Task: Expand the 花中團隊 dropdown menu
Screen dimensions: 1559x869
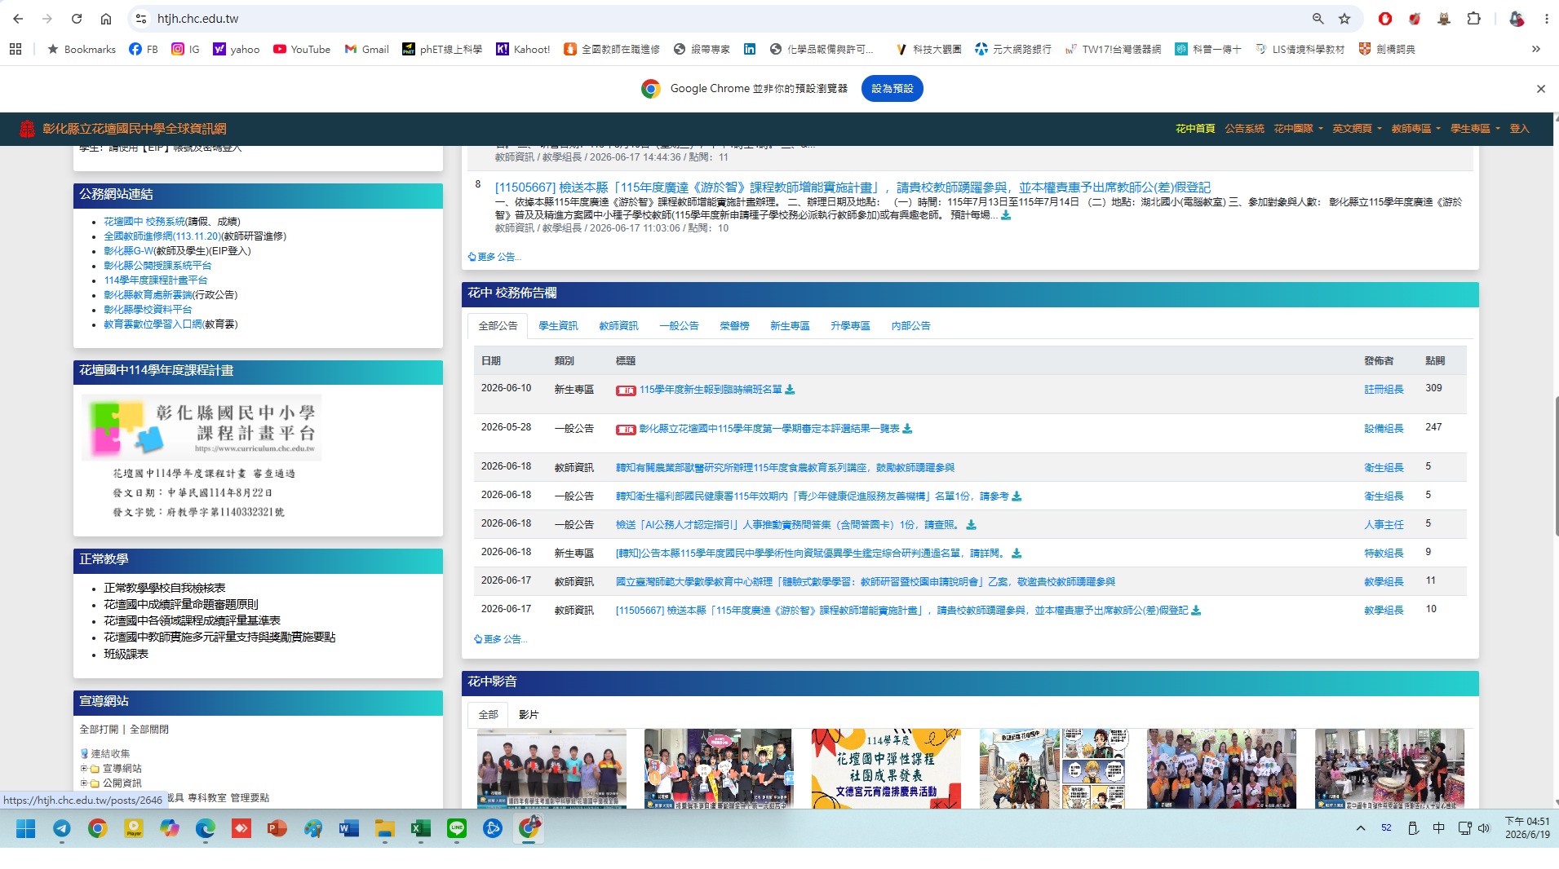Action: pos(1298,129)
